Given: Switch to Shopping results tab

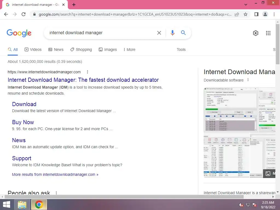Looking at the screenshot, I should (81, 50).
